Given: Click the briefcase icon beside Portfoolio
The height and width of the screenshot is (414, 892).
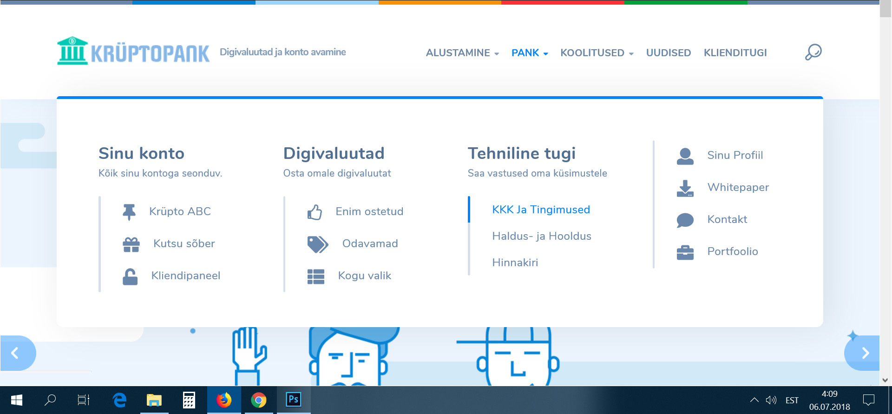Looking at the screenshot, I should (685, 252).
